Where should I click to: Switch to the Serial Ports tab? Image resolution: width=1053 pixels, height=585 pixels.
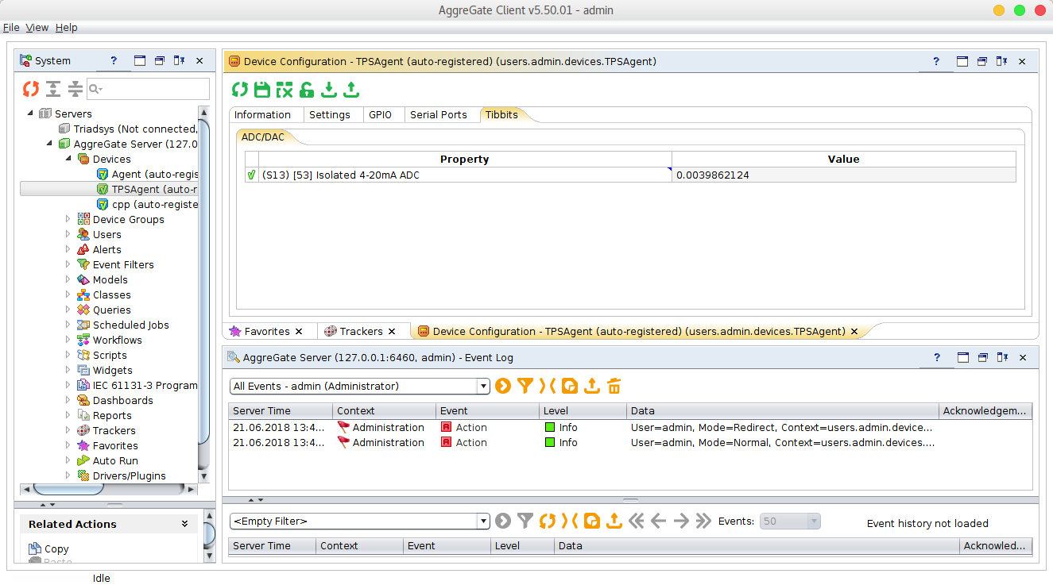(x=438, y=115)
